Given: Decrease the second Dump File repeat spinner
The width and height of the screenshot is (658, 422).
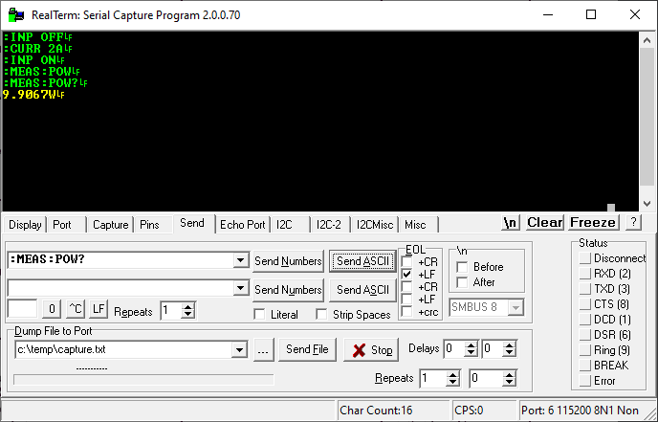Looking at the screenshot, I should click(510, 382).
